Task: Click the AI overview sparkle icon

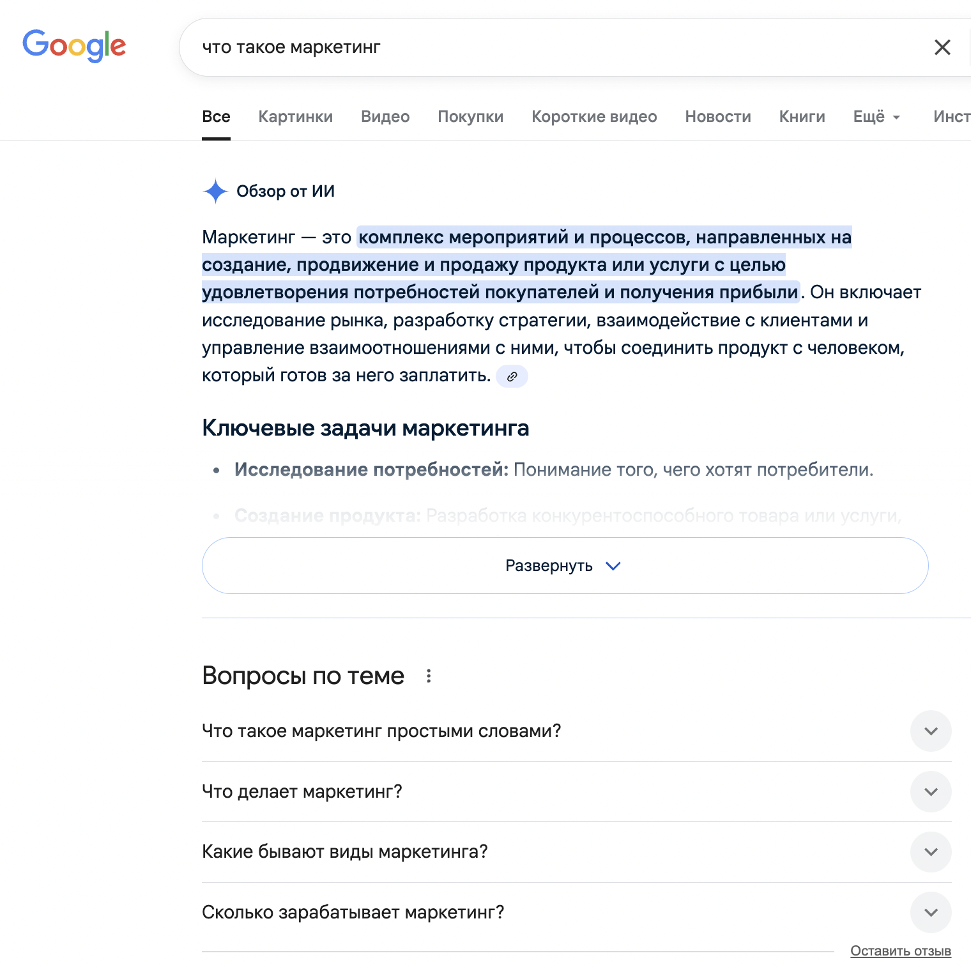Action: 215,191
